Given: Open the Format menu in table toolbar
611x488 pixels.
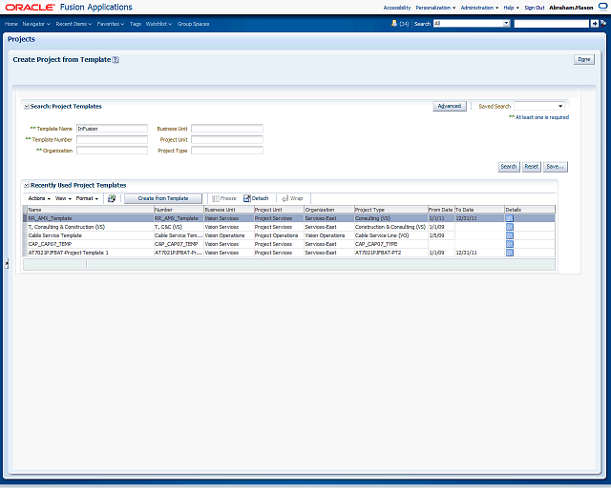Looking at the screenshot, I should click(x=87, y=198).
